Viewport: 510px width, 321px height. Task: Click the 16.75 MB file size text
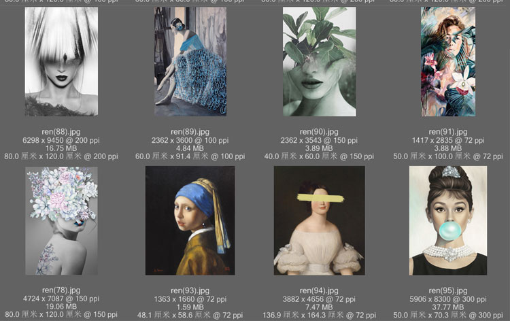61,148
